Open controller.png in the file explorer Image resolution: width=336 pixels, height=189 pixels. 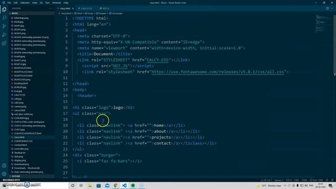21,149
